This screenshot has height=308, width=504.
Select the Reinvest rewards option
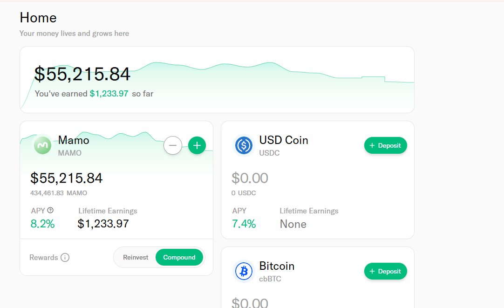pyautogui.click(x=136, y=257)
